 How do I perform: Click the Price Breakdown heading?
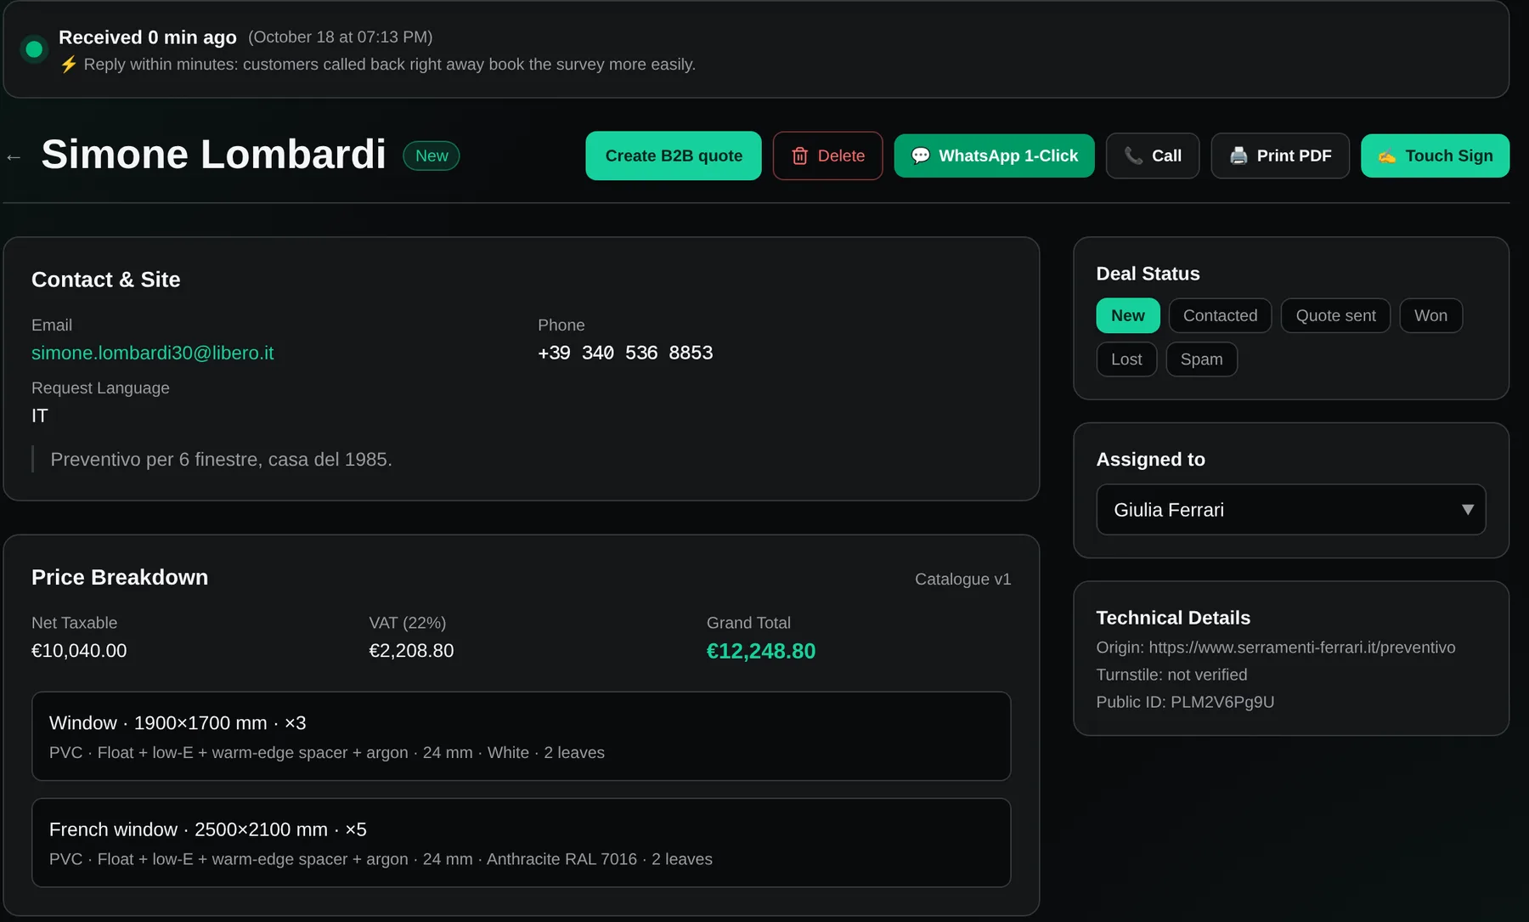[120, 578]
